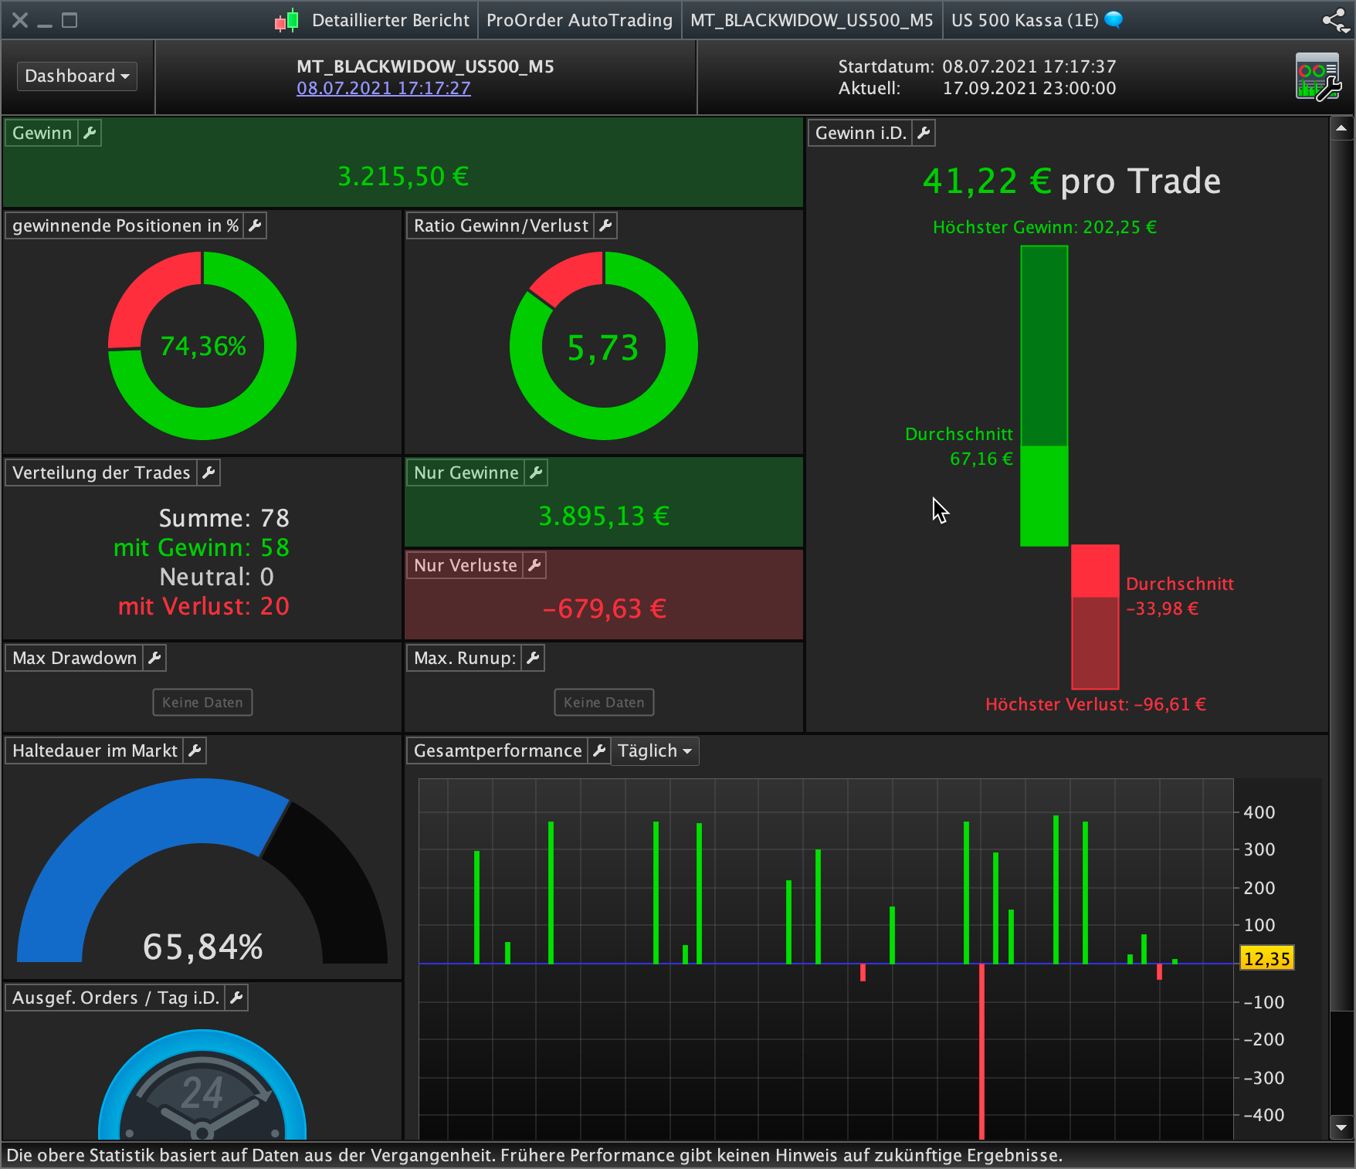The width and height of the screenshot is (1356, 1169).
Task: Click the 5,73 ratio donut chart
Action: (x=604, y=346)
